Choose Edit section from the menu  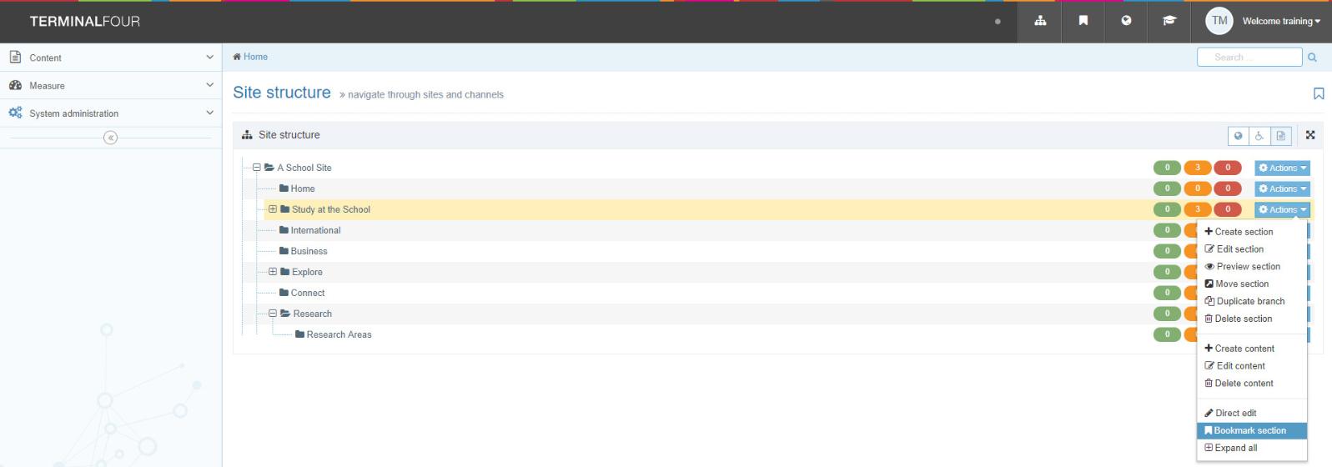point(1252,249)
